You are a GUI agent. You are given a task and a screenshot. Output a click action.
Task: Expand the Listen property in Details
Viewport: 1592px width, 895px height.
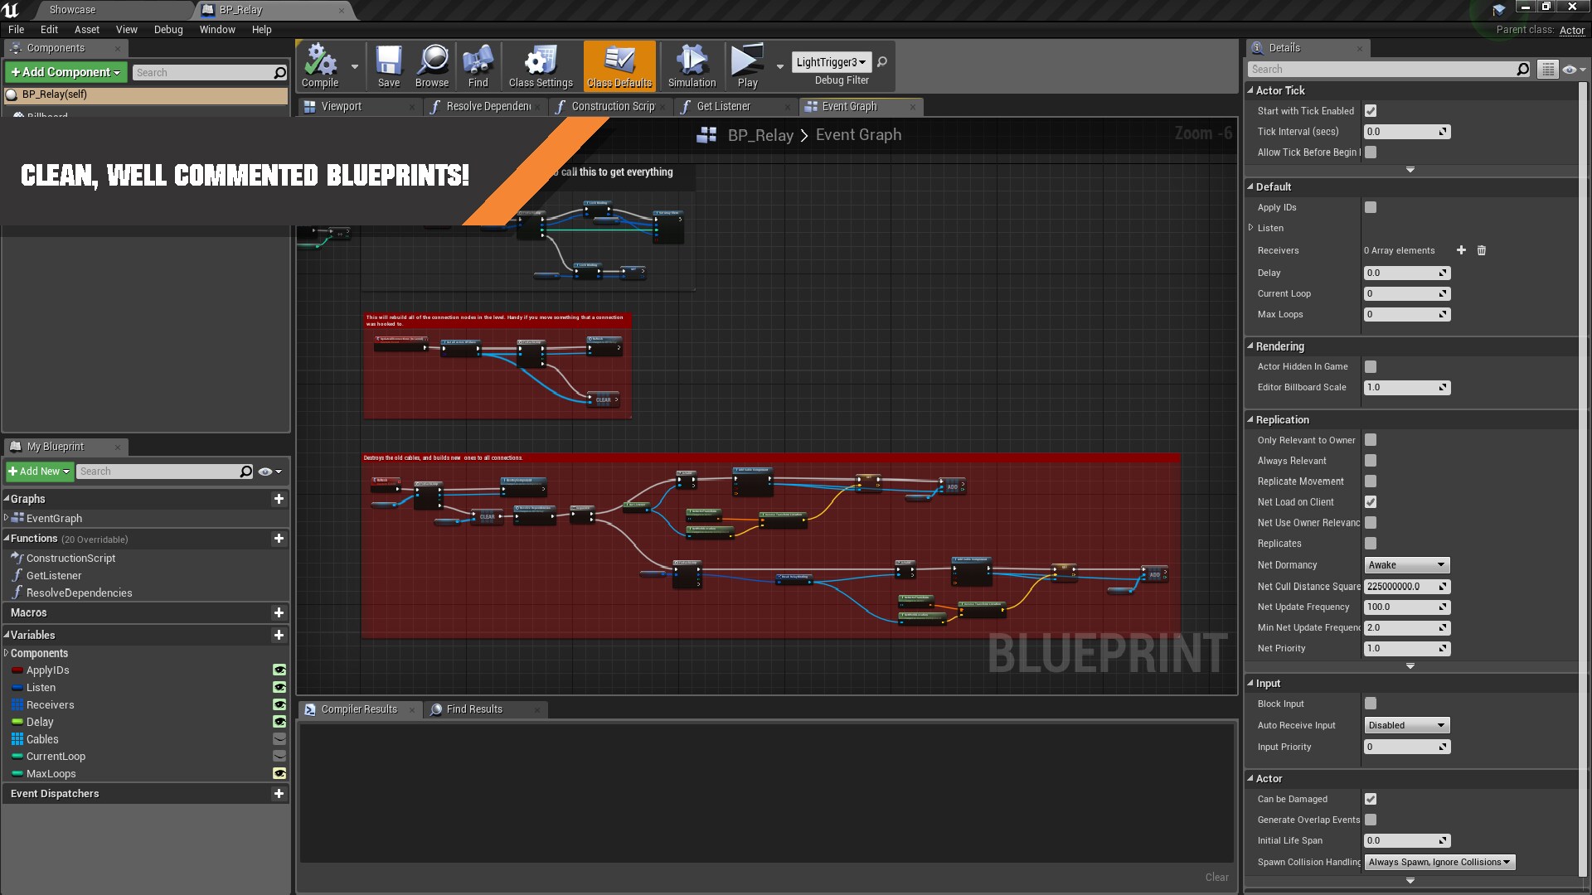[x=1251, y=228]
